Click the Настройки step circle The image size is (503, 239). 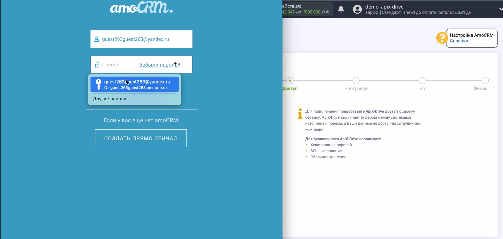tap(356, 81)
